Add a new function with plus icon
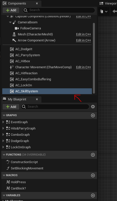Image resolution: width=117 pixels, height=201 pixels. click(93, 155)
